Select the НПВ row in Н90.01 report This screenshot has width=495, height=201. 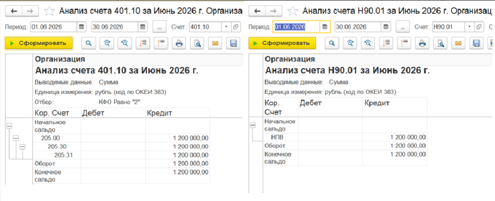(x=345, y=137)
